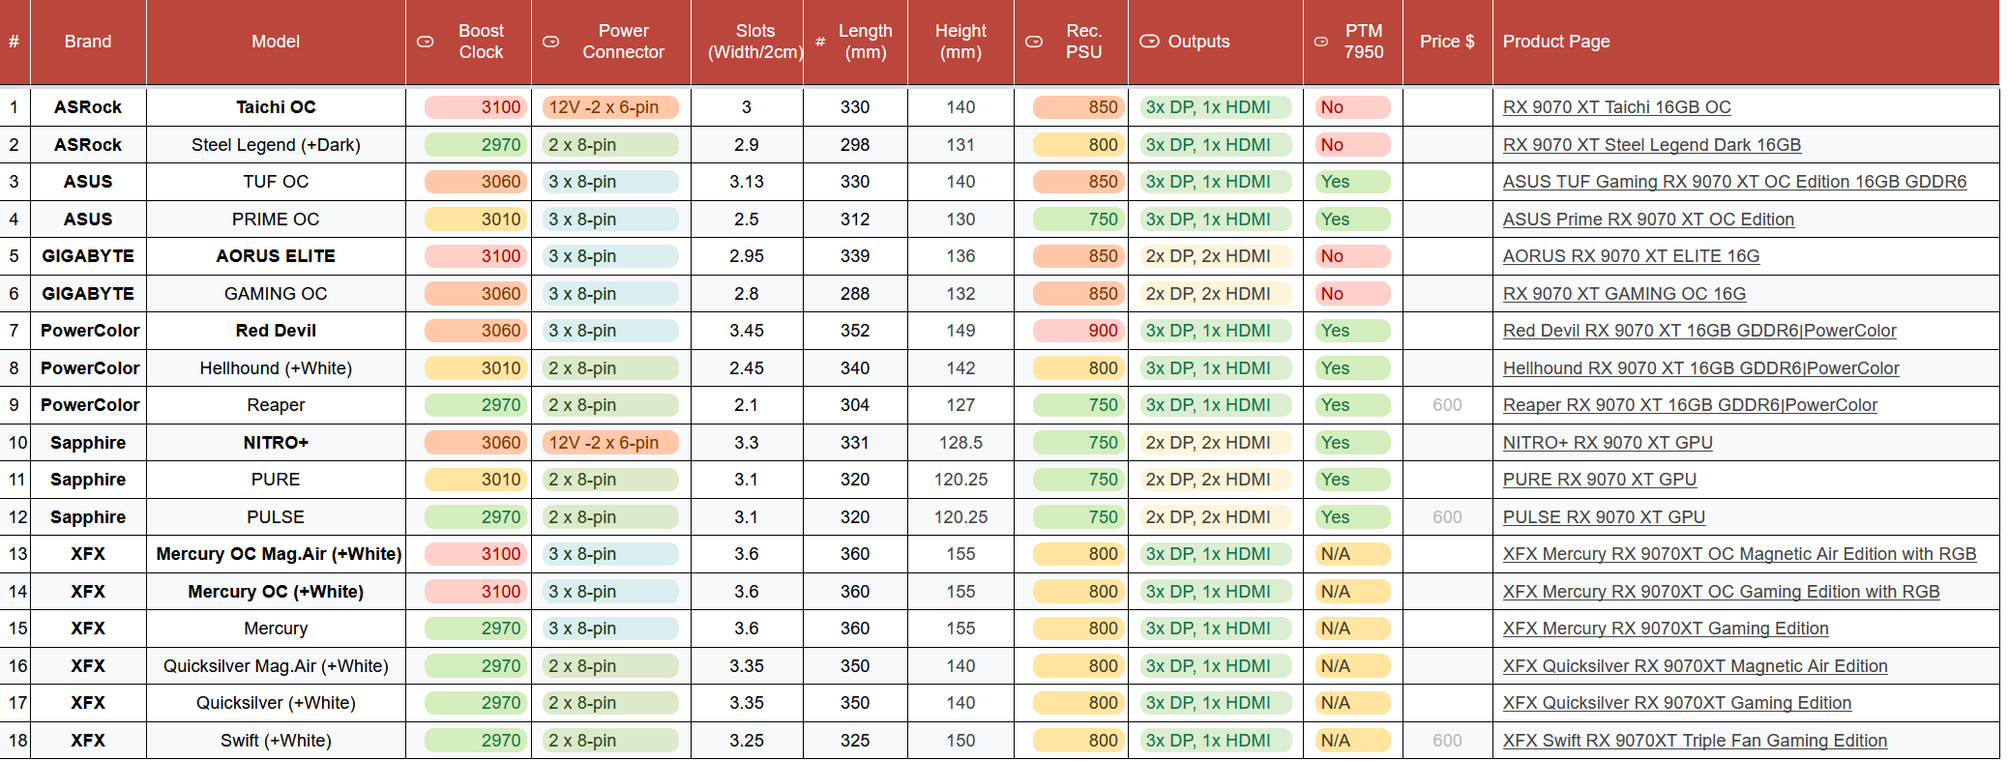This screenshot has width=2008, height=761.
Task: Select the Model column header
Action: coord(276,42)
